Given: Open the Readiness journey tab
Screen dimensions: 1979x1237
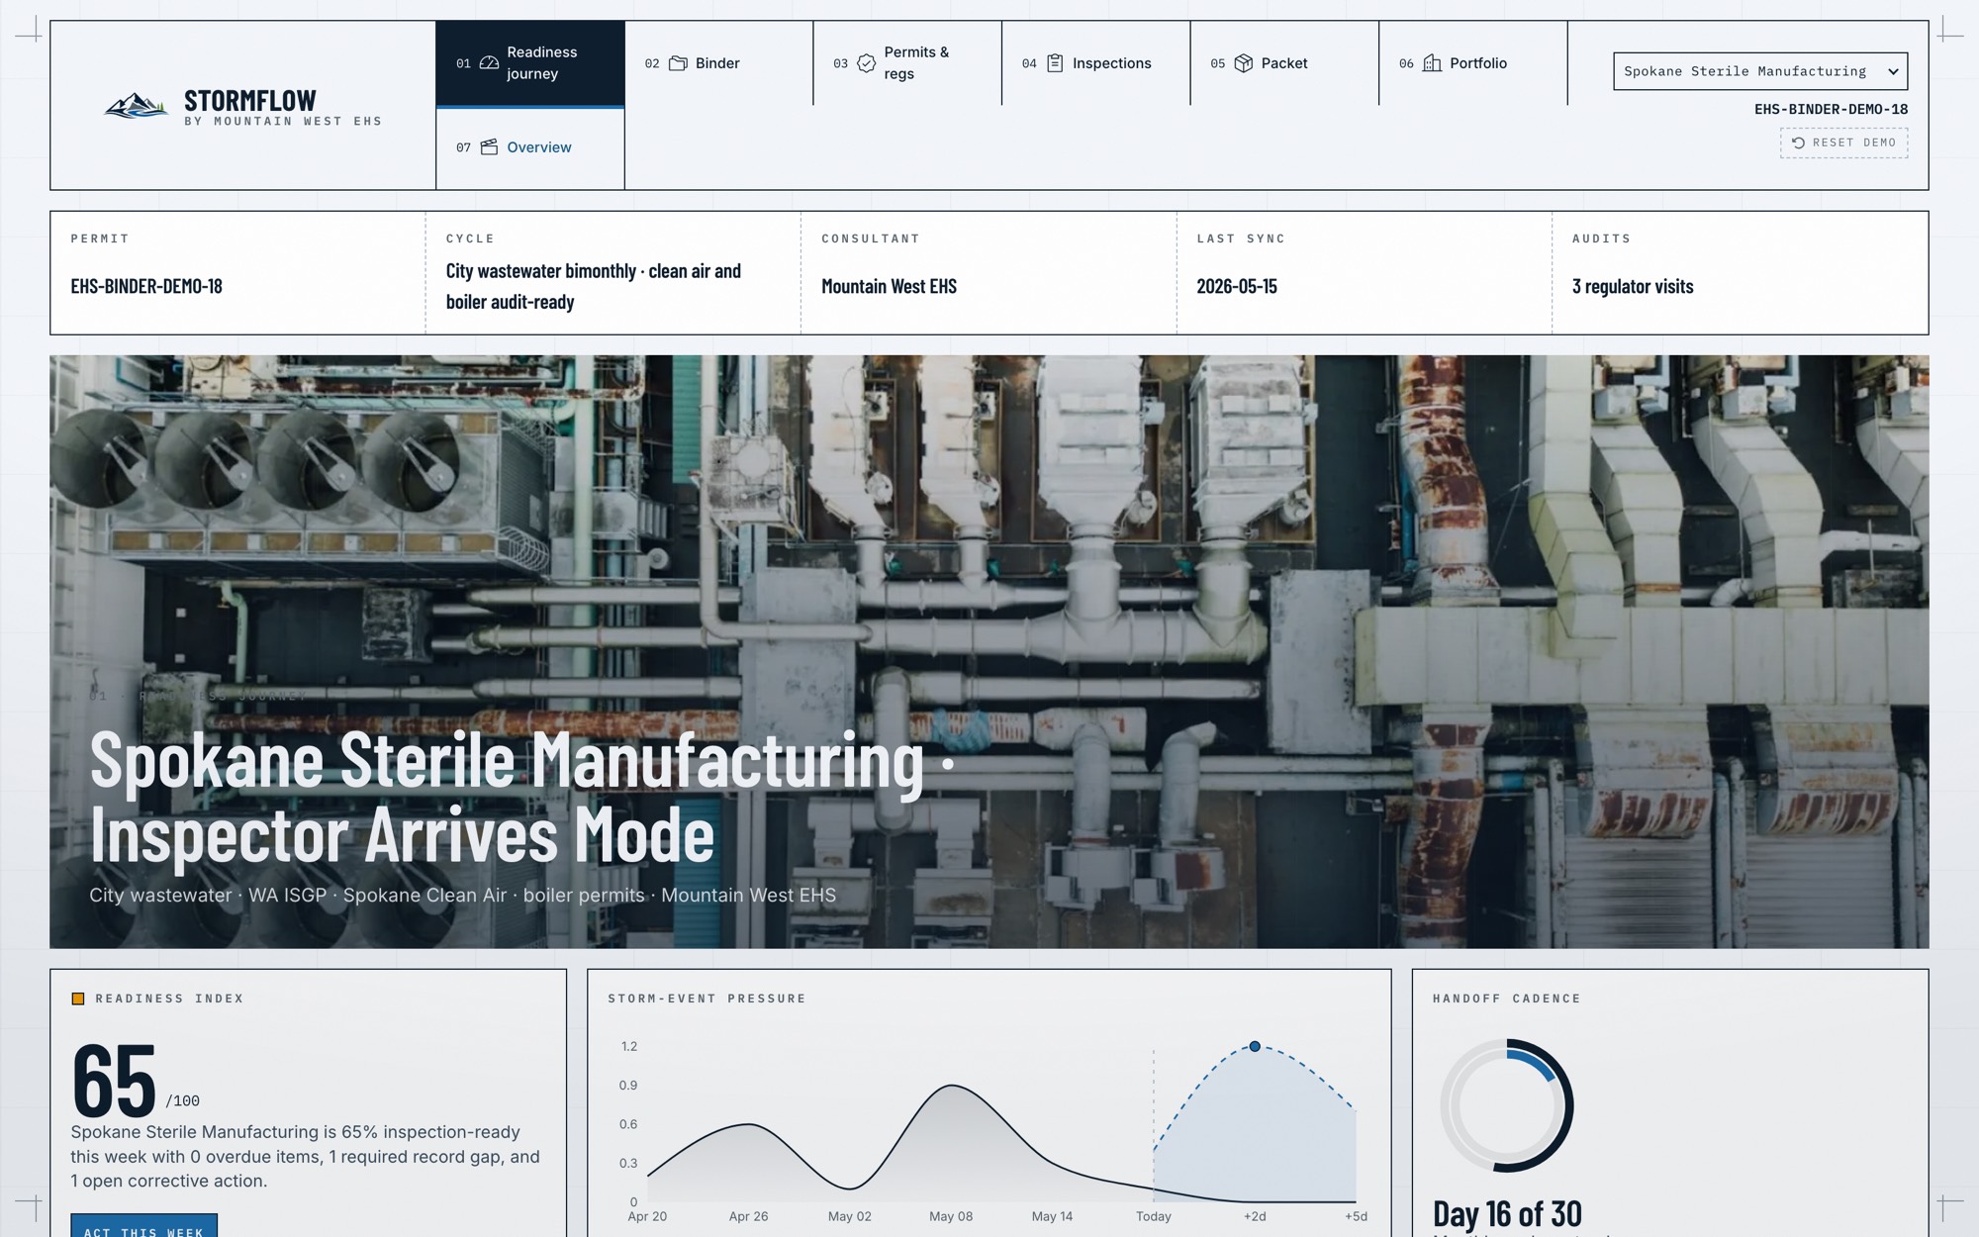Looking at the screenshot, I should pos(530,63).
